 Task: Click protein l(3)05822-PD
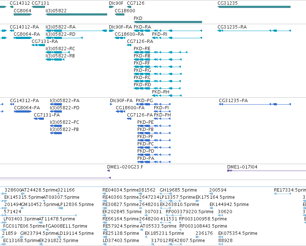click(x=65, y=107)
